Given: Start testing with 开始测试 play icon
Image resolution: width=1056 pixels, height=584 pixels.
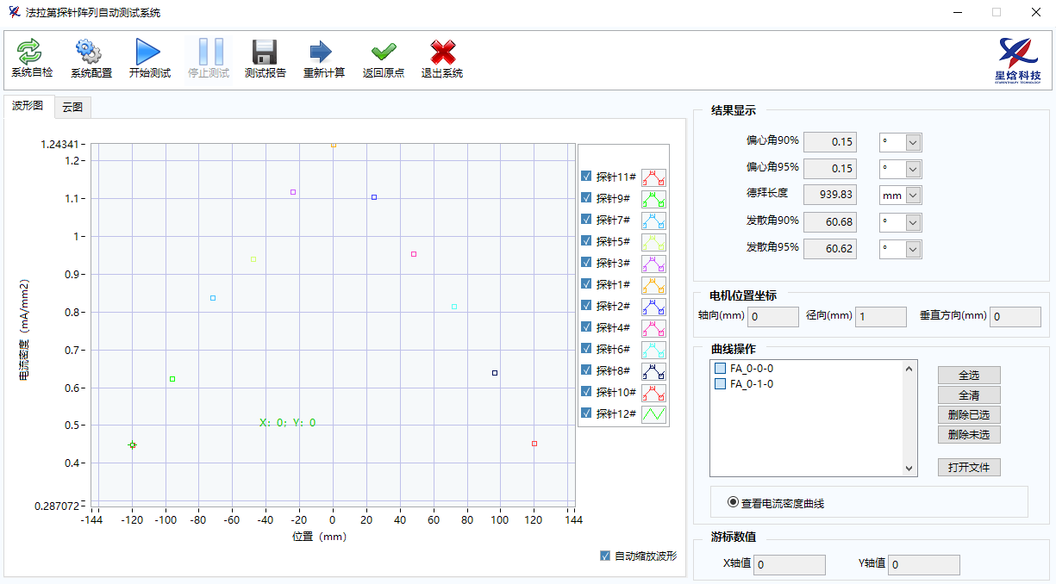Looking at the screenshot, I should coord(149,53).
